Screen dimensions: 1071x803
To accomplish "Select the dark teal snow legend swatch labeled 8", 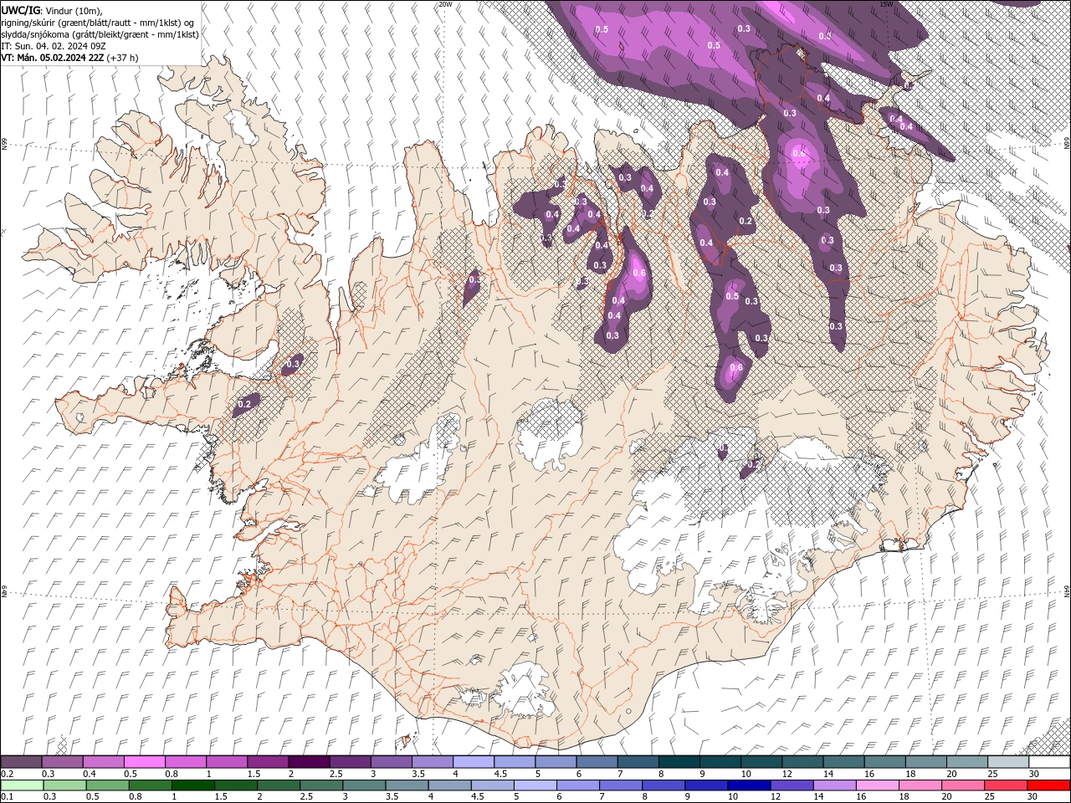I will coord(679,762).
